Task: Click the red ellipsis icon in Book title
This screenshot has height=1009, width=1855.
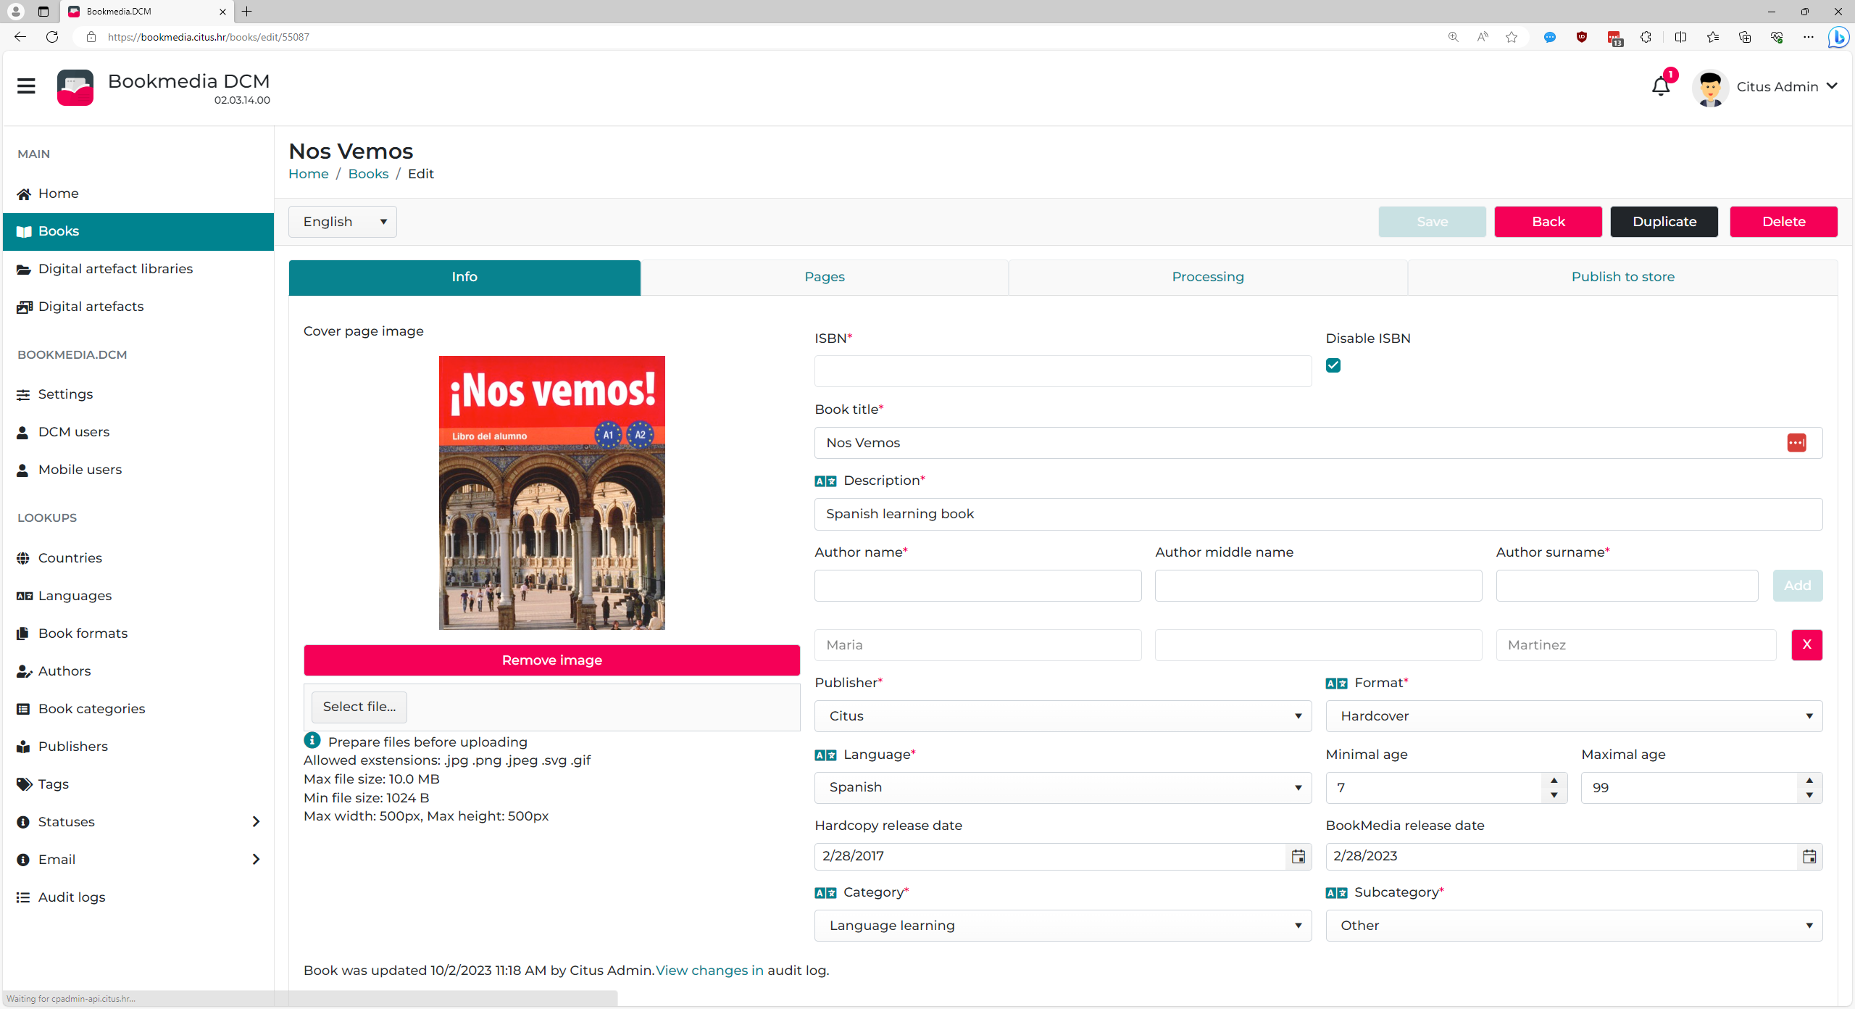Action: pos(1796,443)
